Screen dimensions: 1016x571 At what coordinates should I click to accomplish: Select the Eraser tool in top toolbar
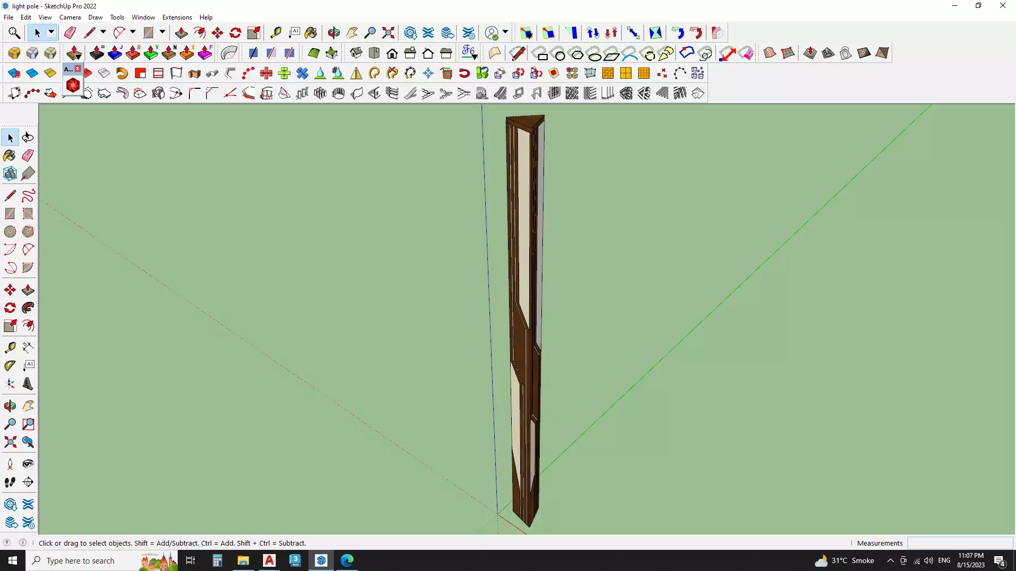tap(70, 33)
